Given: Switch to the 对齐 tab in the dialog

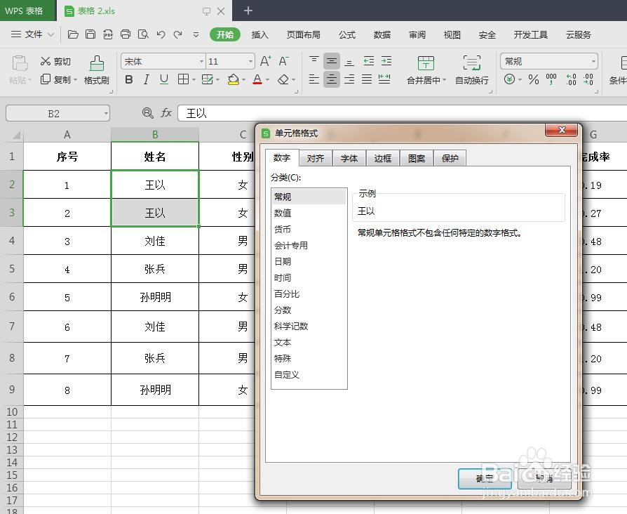Looking at the screenshot, I should pyautogui.click(x=315, y=158).
